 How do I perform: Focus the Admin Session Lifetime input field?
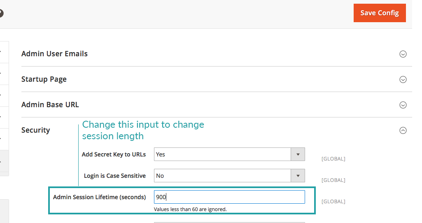point(229,197)
